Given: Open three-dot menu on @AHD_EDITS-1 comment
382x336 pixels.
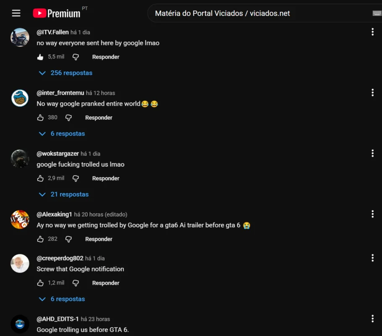Looking at the screenshot, I should 372,318.
